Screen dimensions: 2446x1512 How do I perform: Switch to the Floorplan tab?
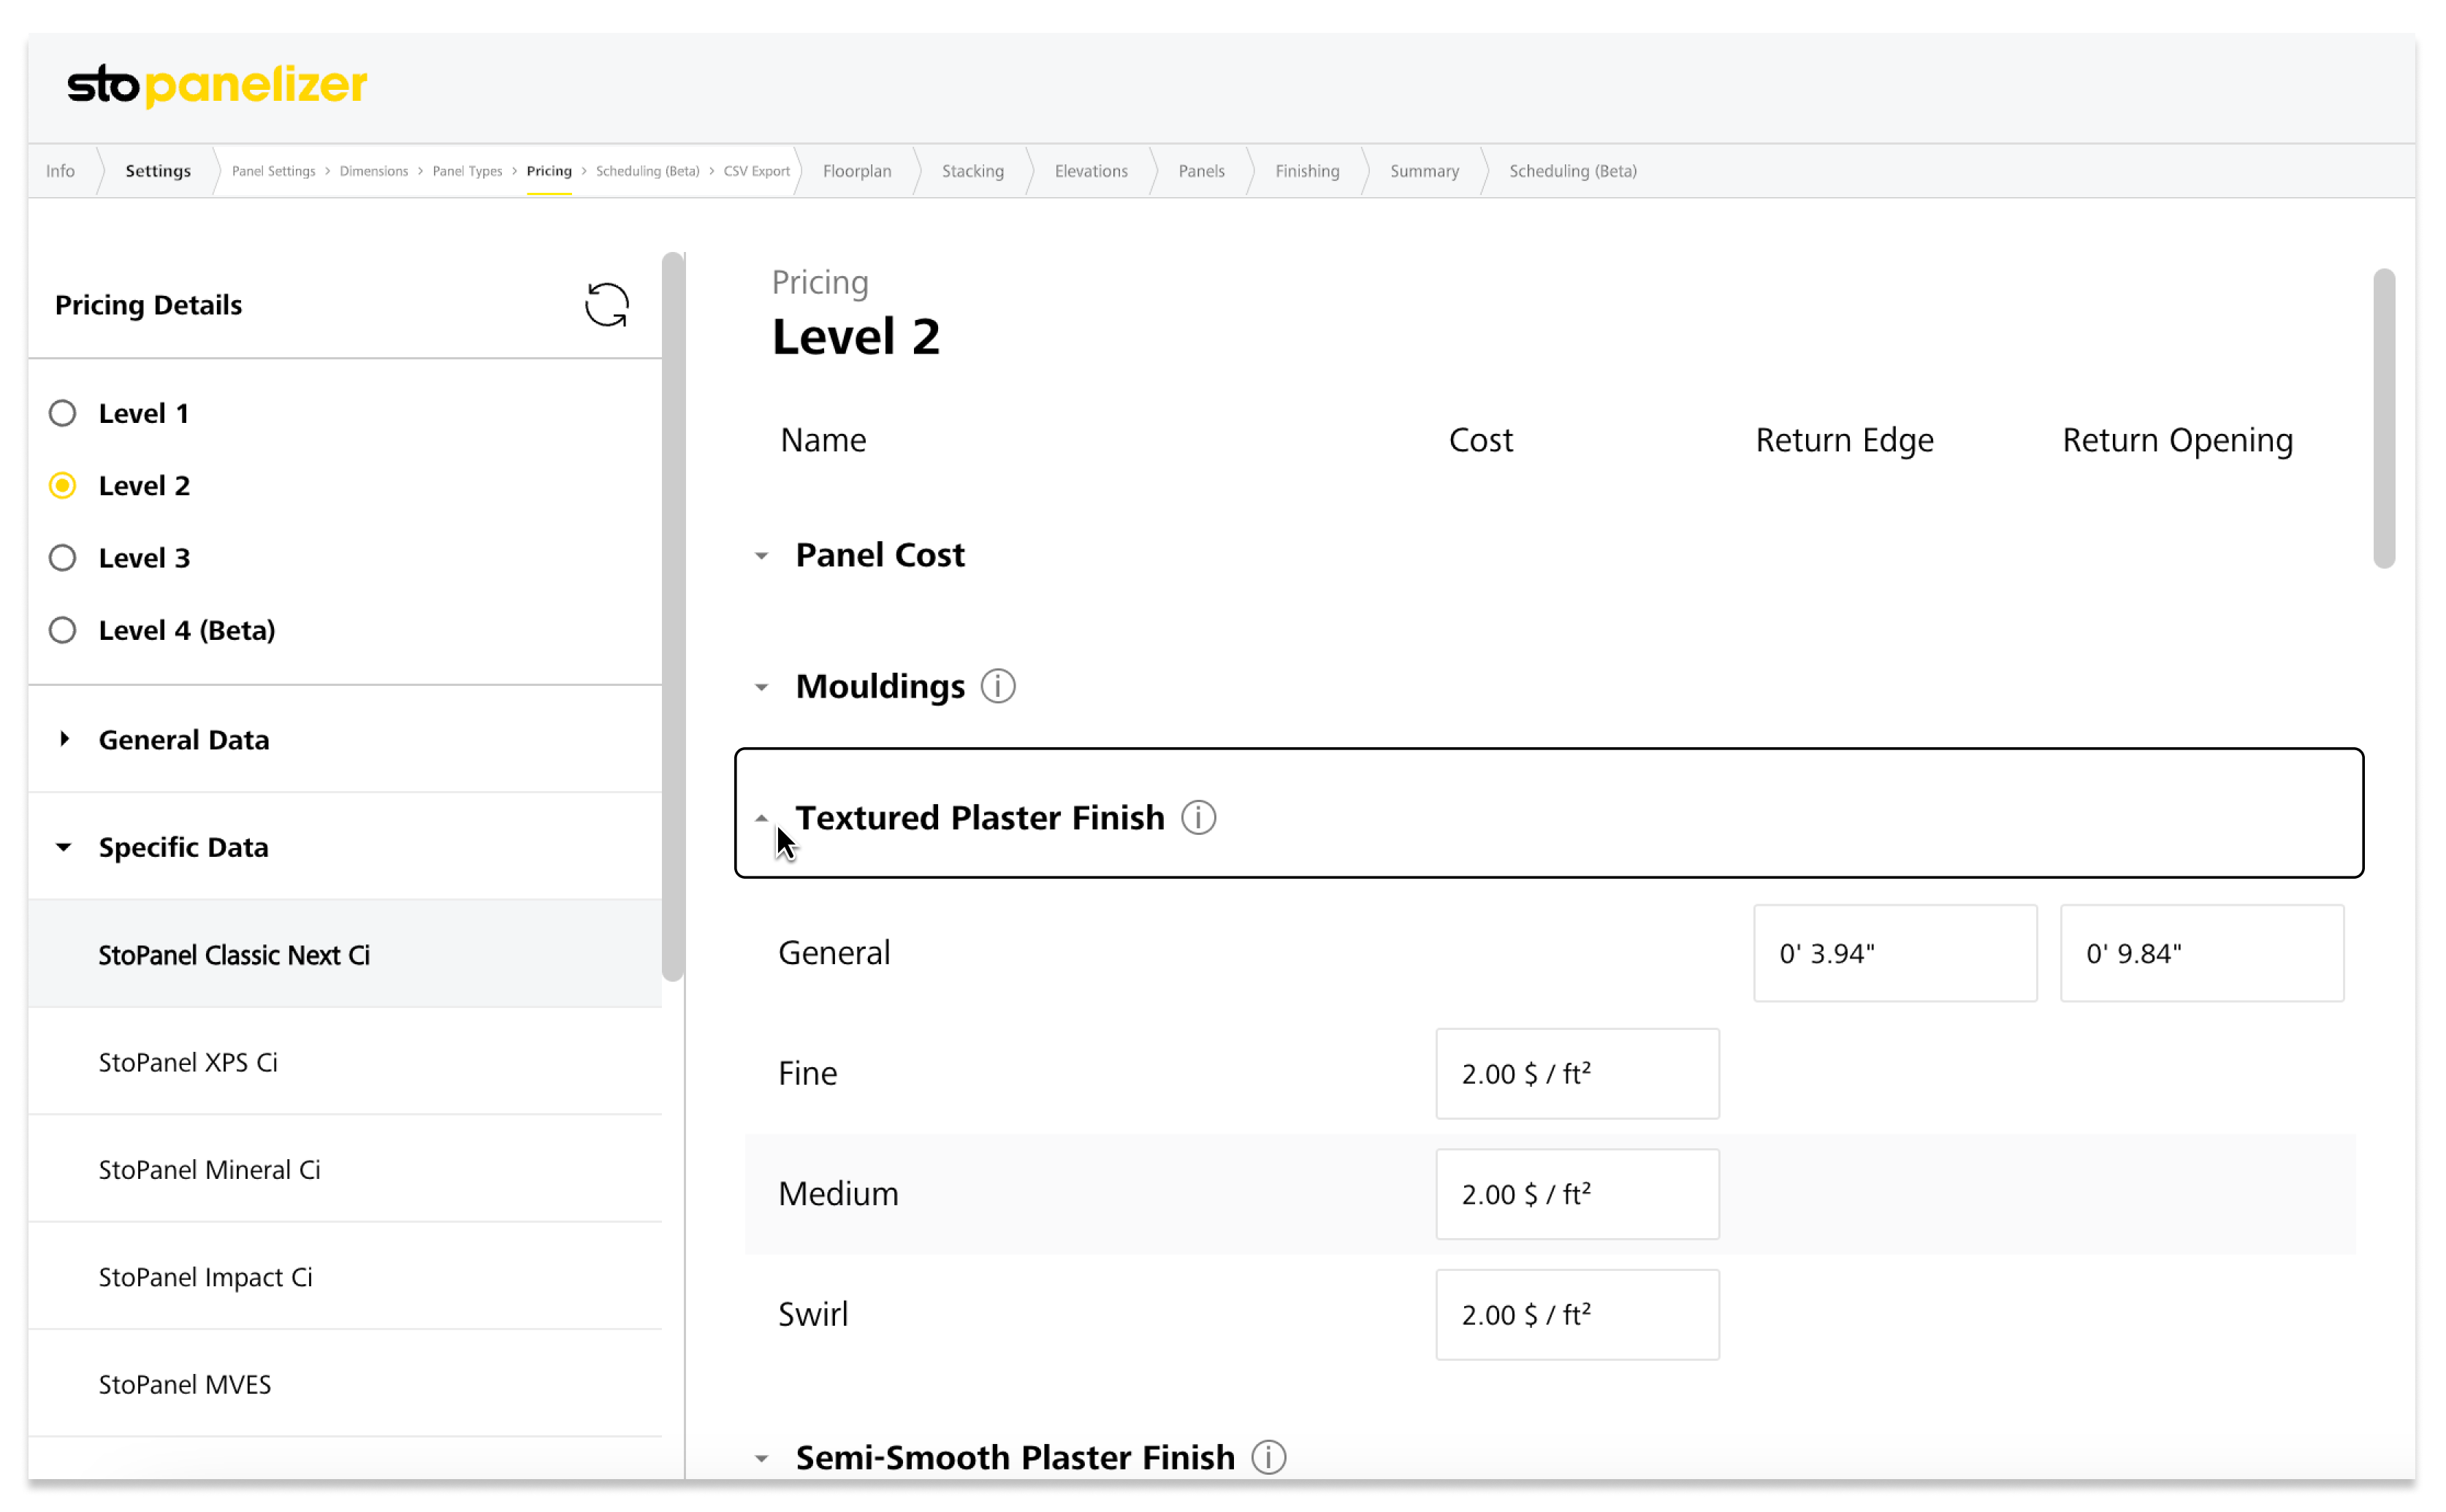(857, 171)
